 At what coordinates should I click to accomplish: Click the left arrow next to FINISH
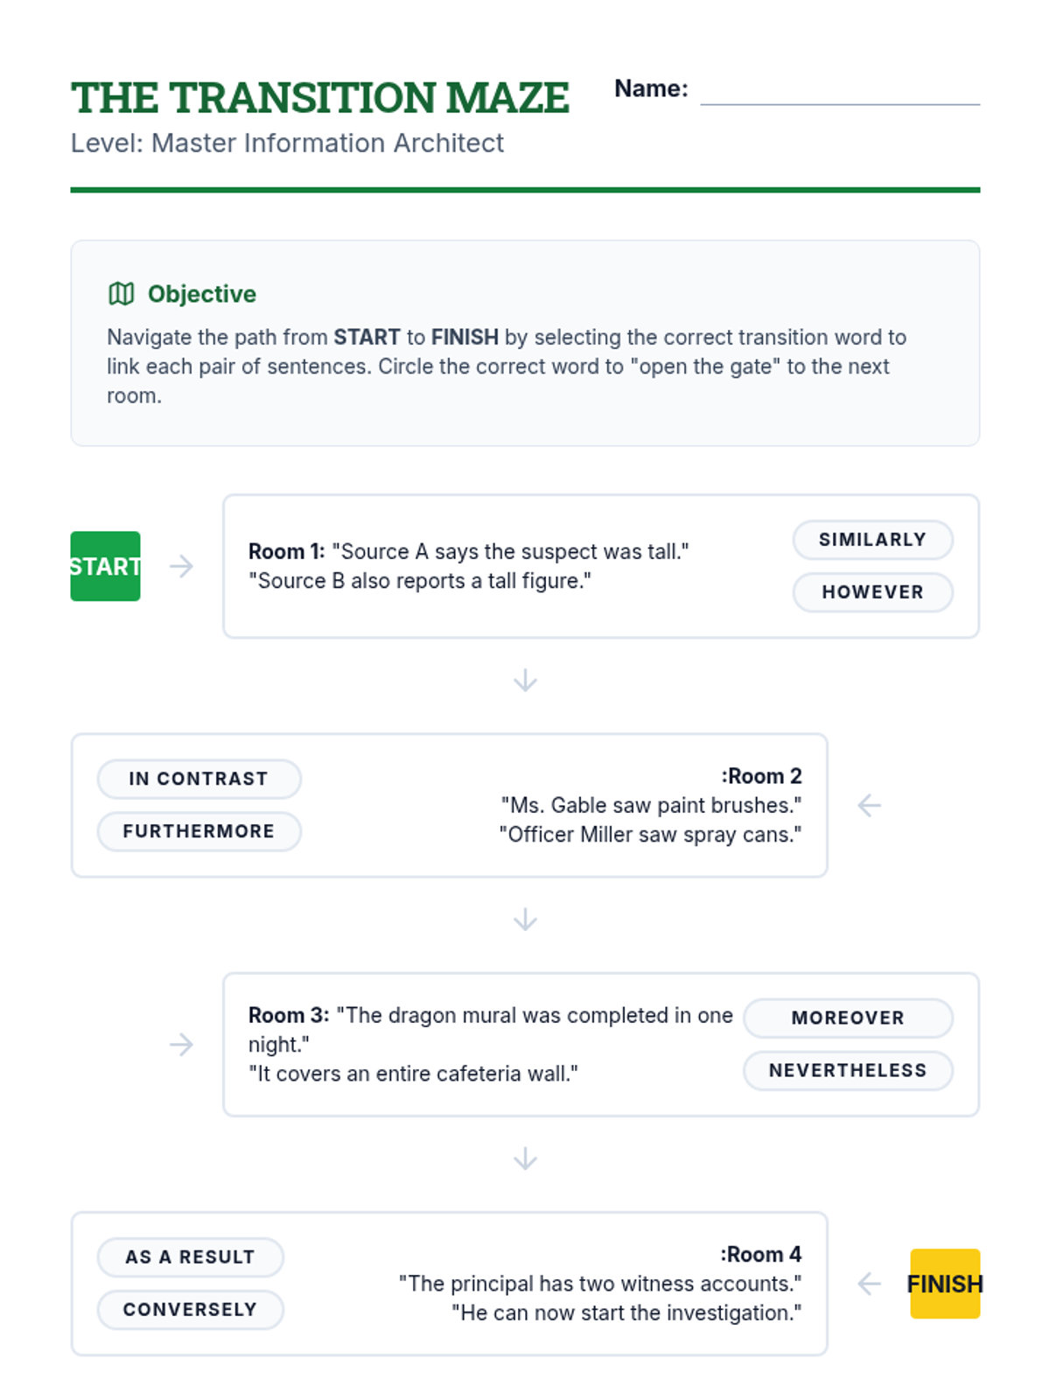coord(869,1284)
